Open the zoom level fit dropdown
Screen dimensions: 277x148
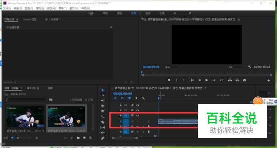(x=173, y=67)
